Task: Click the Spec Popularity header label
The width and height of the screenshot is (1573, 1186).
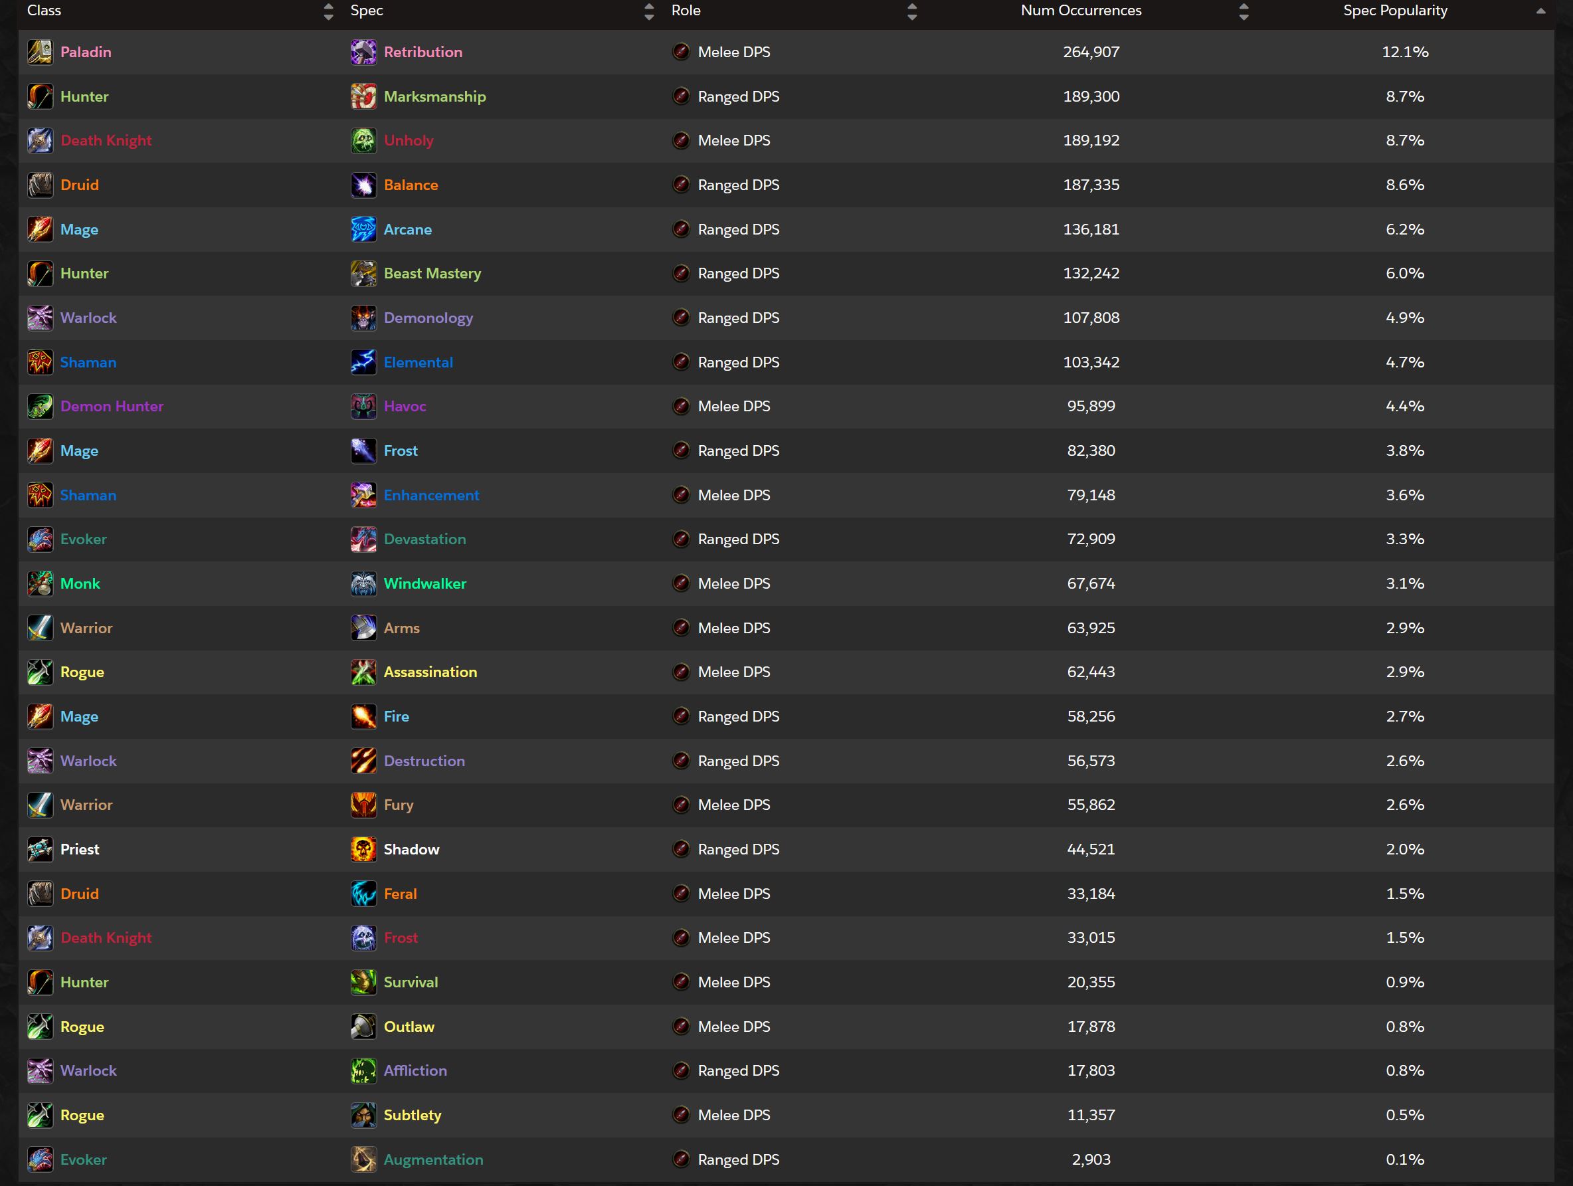Action: tap(1395, 10)
